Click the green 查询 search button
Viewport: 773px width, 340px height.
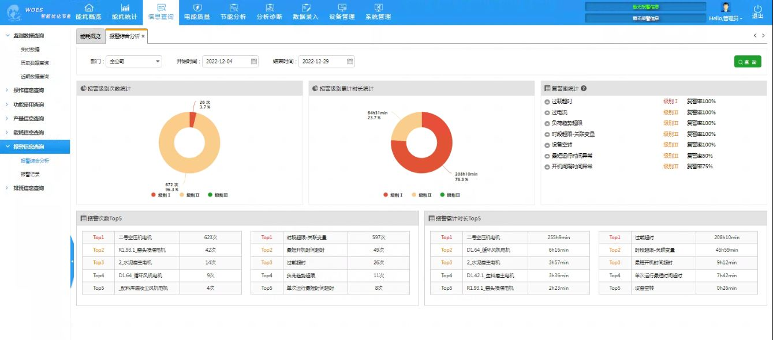748,62
